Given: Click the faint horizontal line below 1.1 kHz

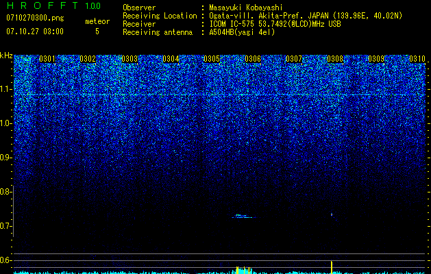Looking at the screenshot, I should coord(220,95).
